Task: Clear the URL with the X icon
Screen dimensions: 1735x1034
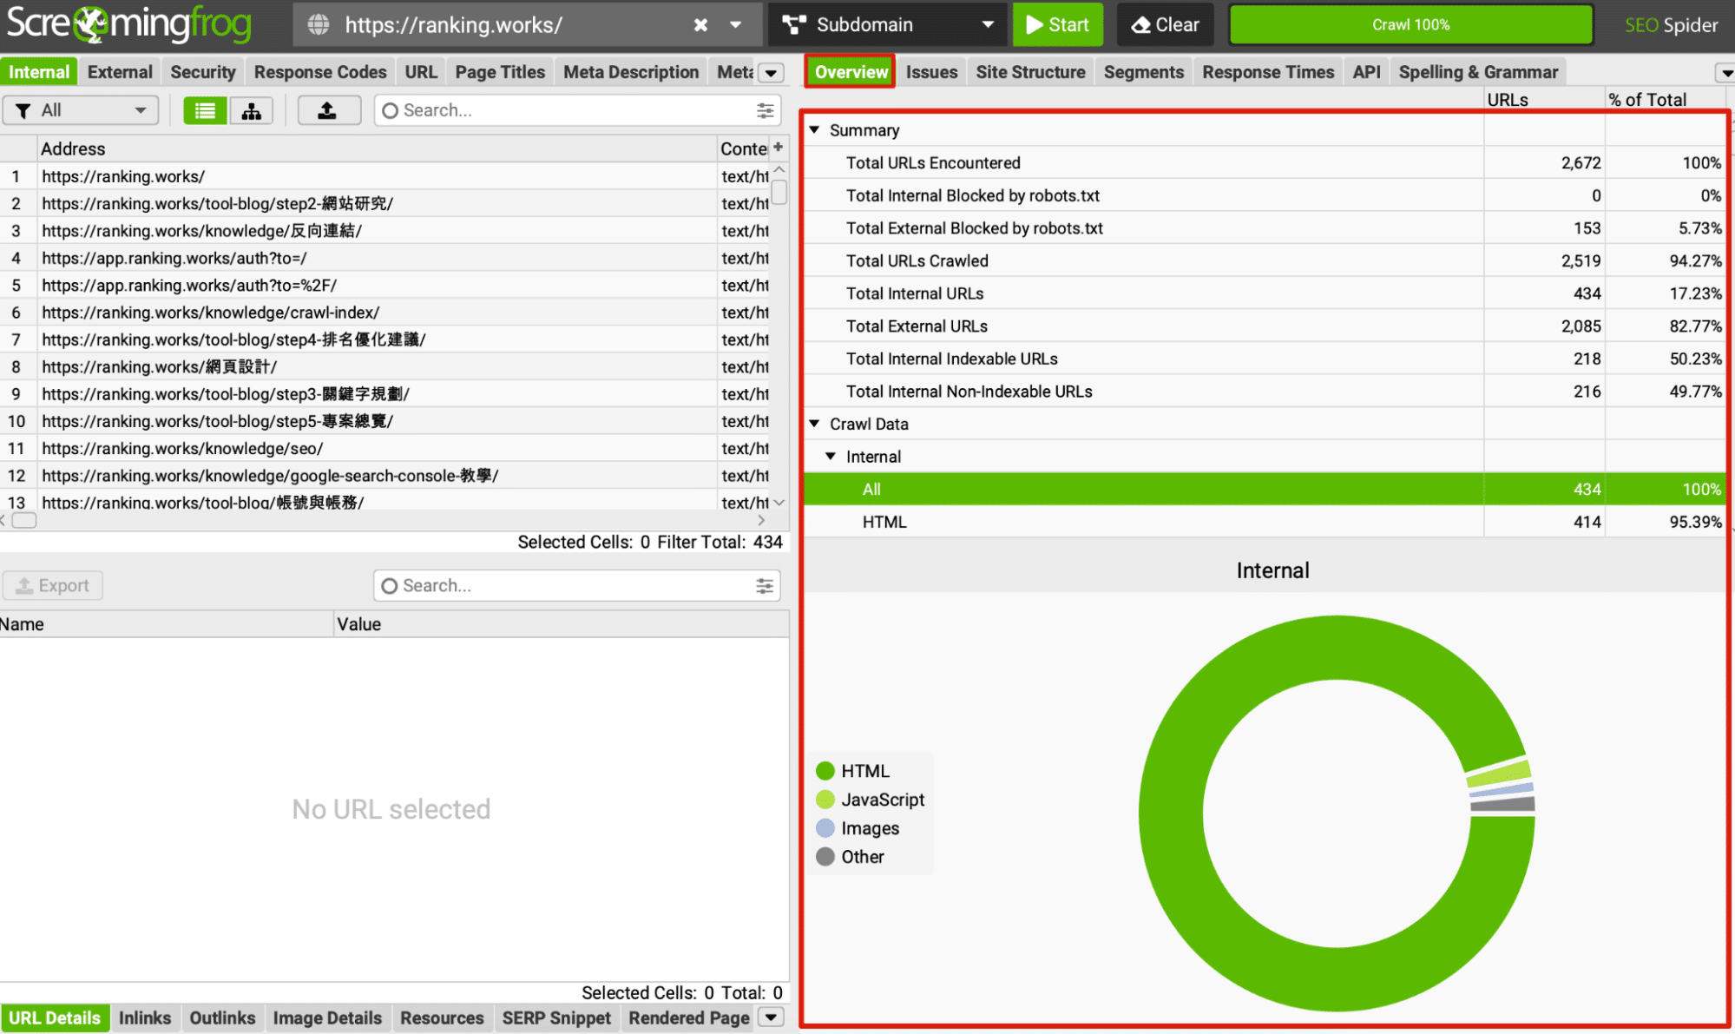Action: (700, 25)
